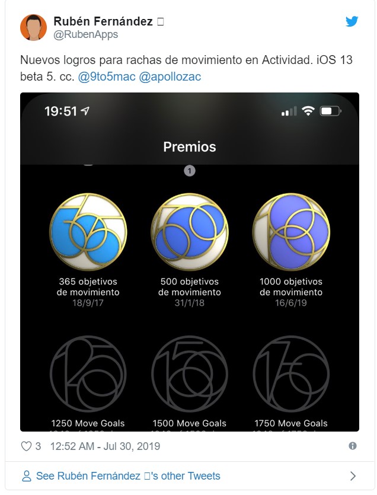Screen dimensions: 377x495
Task: Open the tweet info icon
Action: coord(353,446)
